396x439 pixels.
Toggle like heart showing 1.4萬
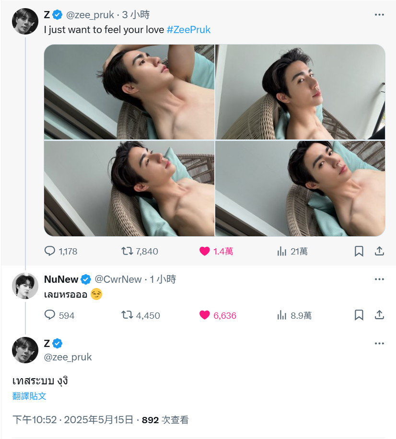[x=204, y=251]
